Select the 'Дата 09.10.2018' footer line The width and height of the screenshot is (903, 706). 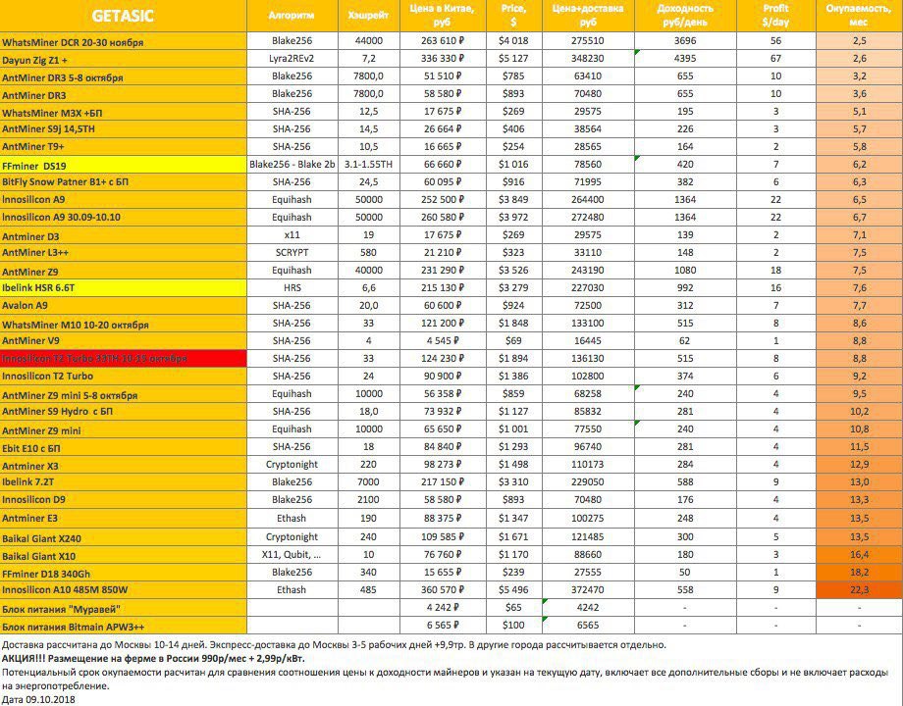point(38,700)
